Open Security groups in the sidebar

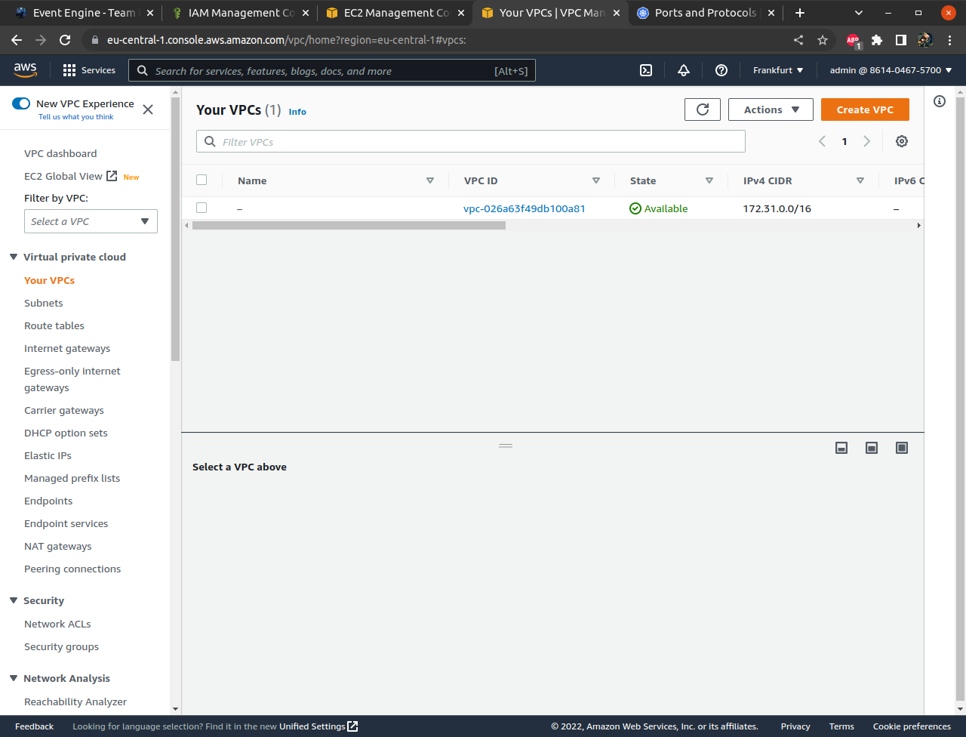click(x=61, y=646)
